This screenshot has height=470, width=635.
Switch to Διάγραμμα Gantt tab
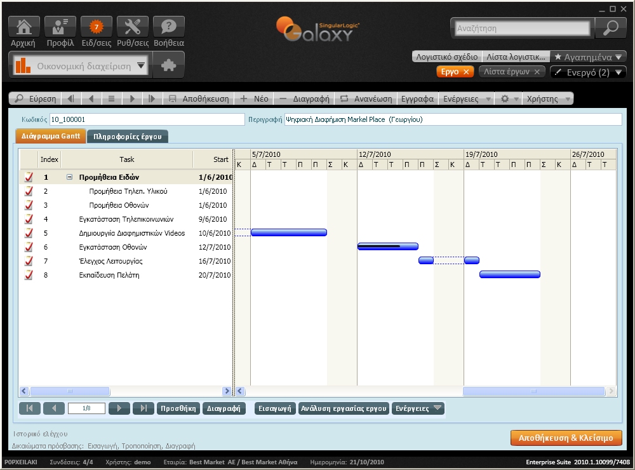click(51, 136)
